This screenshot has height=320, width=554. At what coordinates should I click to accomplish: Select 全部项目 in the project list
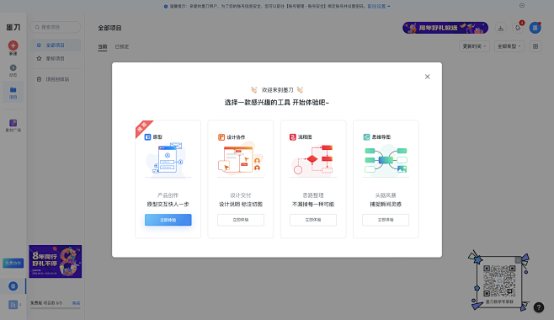(x=56, y=45)
